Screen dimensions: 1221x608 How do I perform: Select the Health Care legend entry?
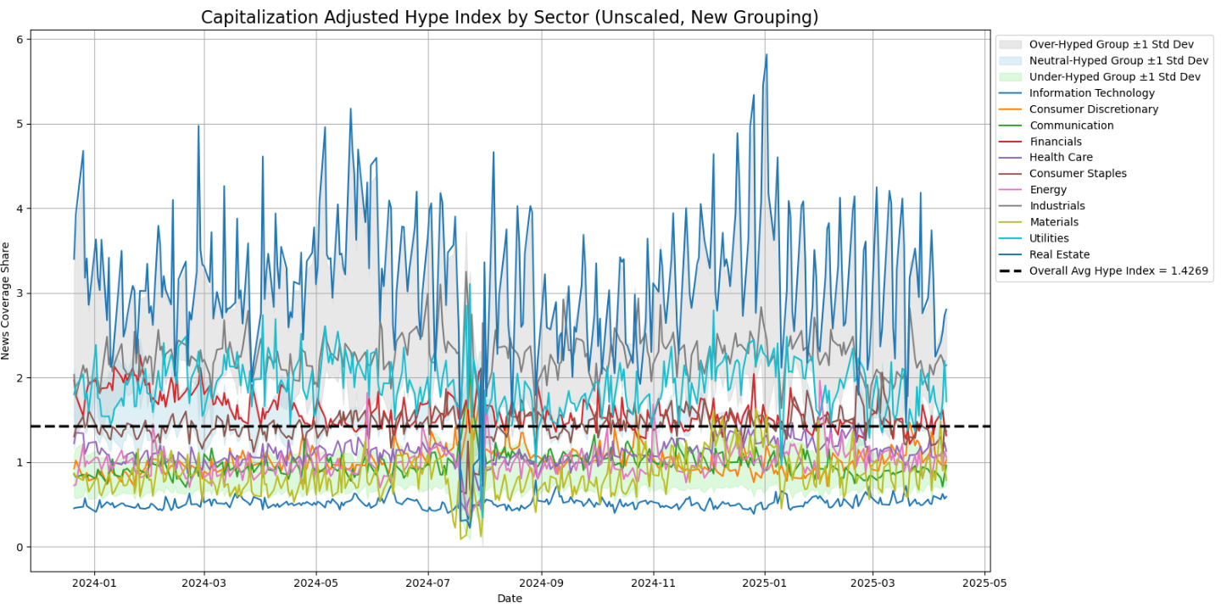pyautogui.click(x=1061, y=158)
